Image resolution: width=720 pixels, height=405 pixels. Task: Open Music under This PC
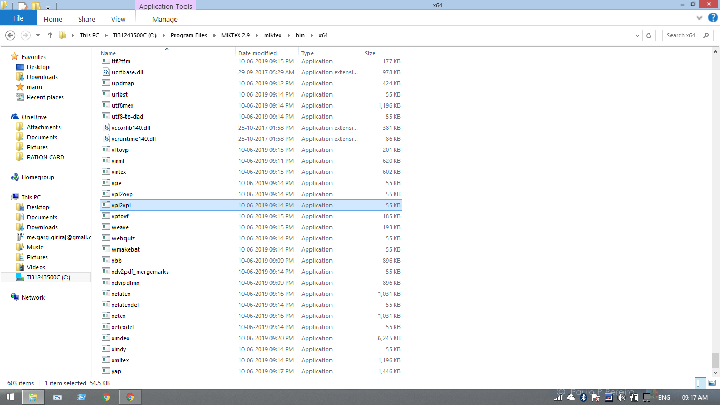(x=35, y=247)
